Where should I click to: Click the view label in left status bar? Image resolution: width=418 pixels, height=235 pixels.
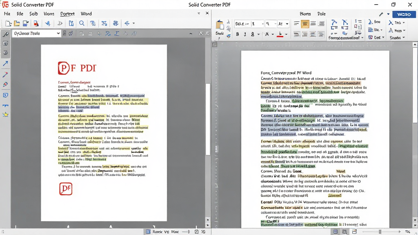[166, 232]
